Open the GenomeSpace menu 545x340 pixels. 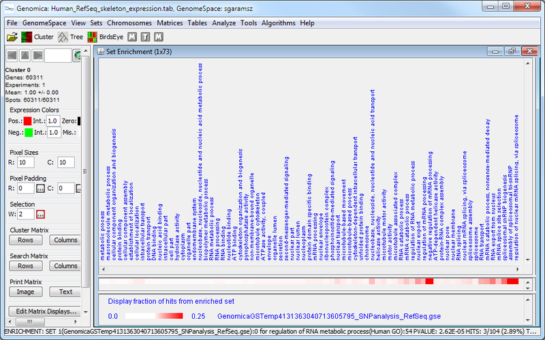click(x=44, y=23)
